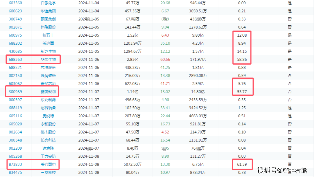Select the amount cell 2.83亿

[132, 60]
